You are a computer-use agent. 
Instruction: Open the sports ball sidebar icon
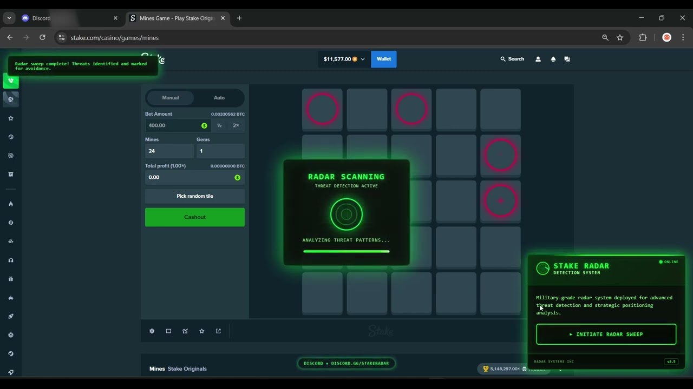[11, 99]
